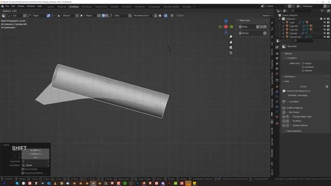Expand the Workspace panel

[x=290, y=76]
